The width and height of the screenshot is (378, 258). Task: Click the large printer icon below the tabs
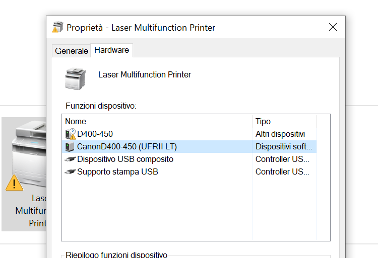[x=76, y=78]
